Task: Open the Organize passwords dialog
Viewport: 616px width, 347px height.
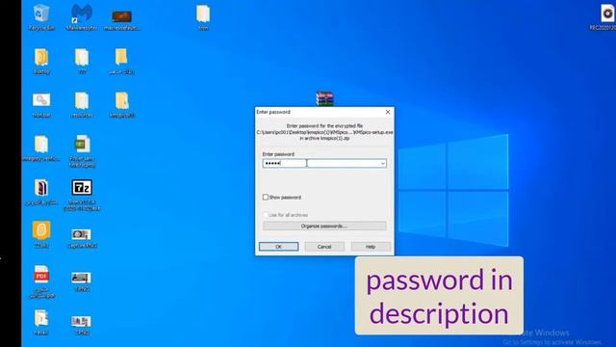Action: [324, 226]
